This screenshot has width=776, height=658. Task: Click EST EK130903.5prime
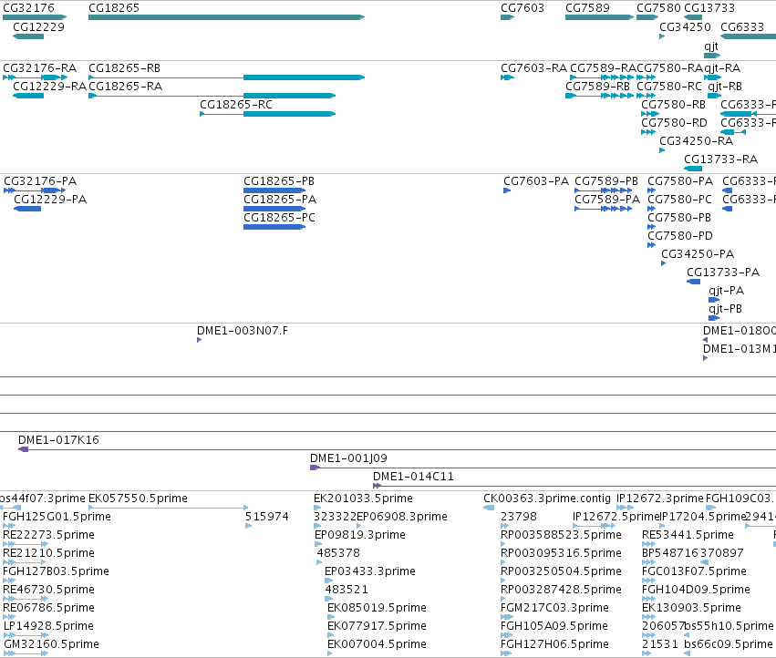point(649,617)
